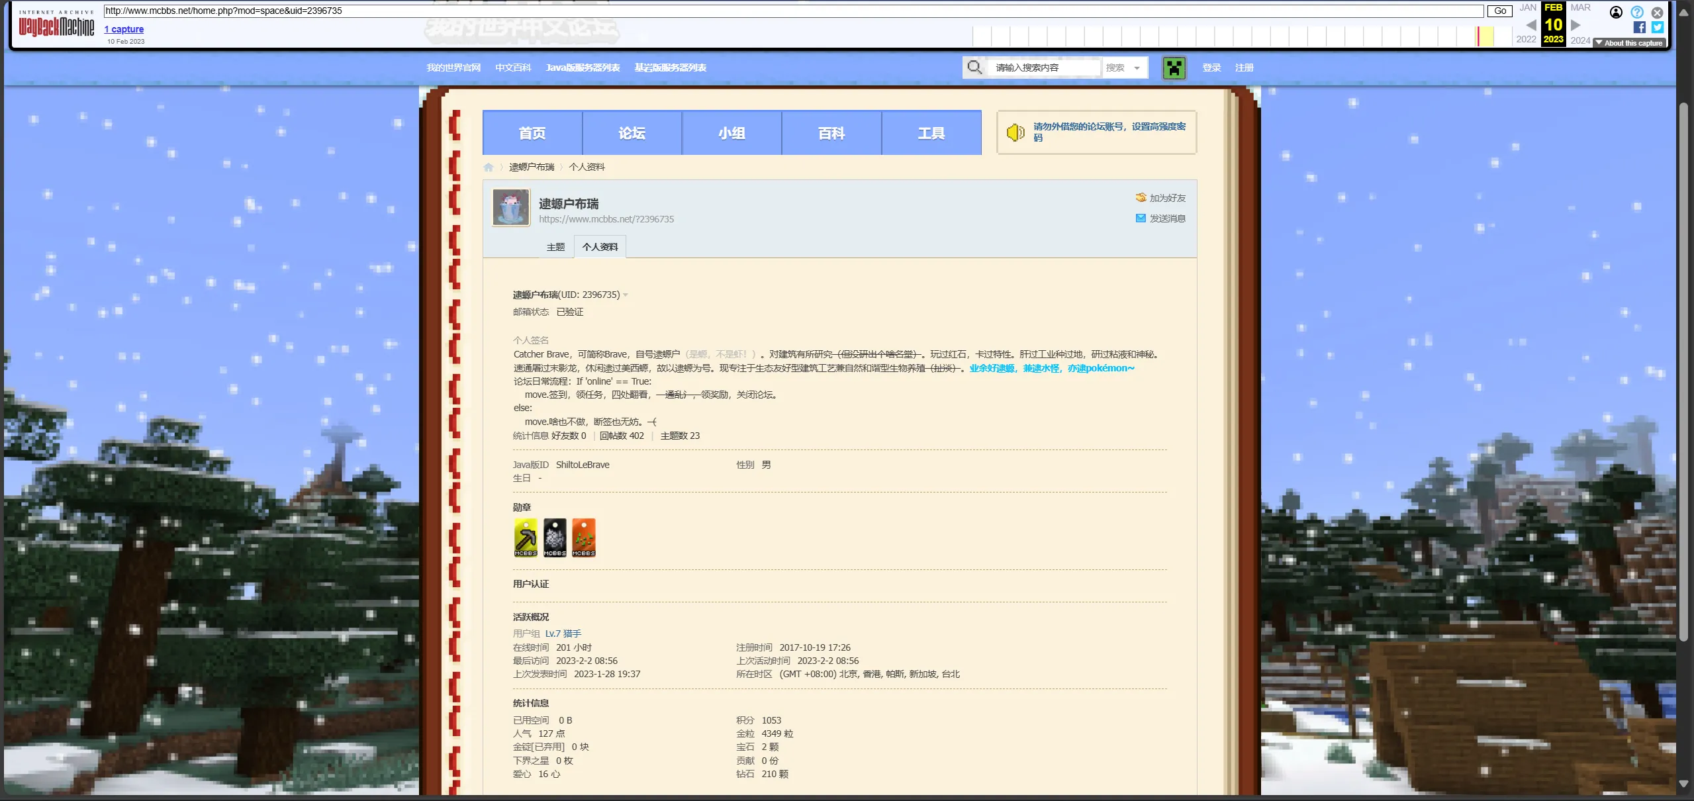Screen dimensions: 1694x801
Task: Share capture on Facebook
Action: click(1639, 27)
